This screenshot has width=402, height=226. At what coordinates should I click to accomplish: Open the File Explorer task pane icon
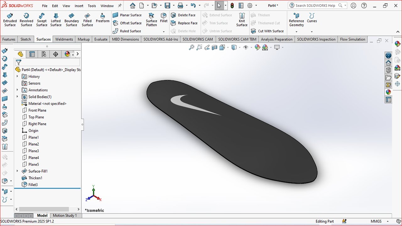[388, 78]
